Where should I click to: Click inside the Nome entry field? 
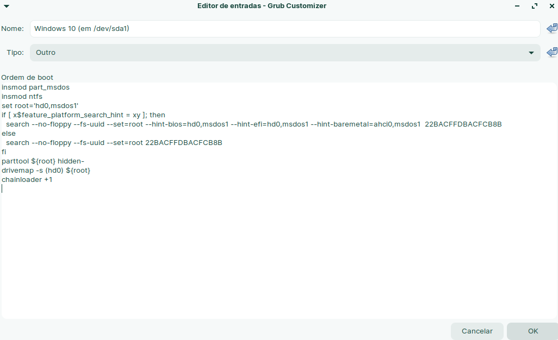pyautogui.click(x=285, y=28)
